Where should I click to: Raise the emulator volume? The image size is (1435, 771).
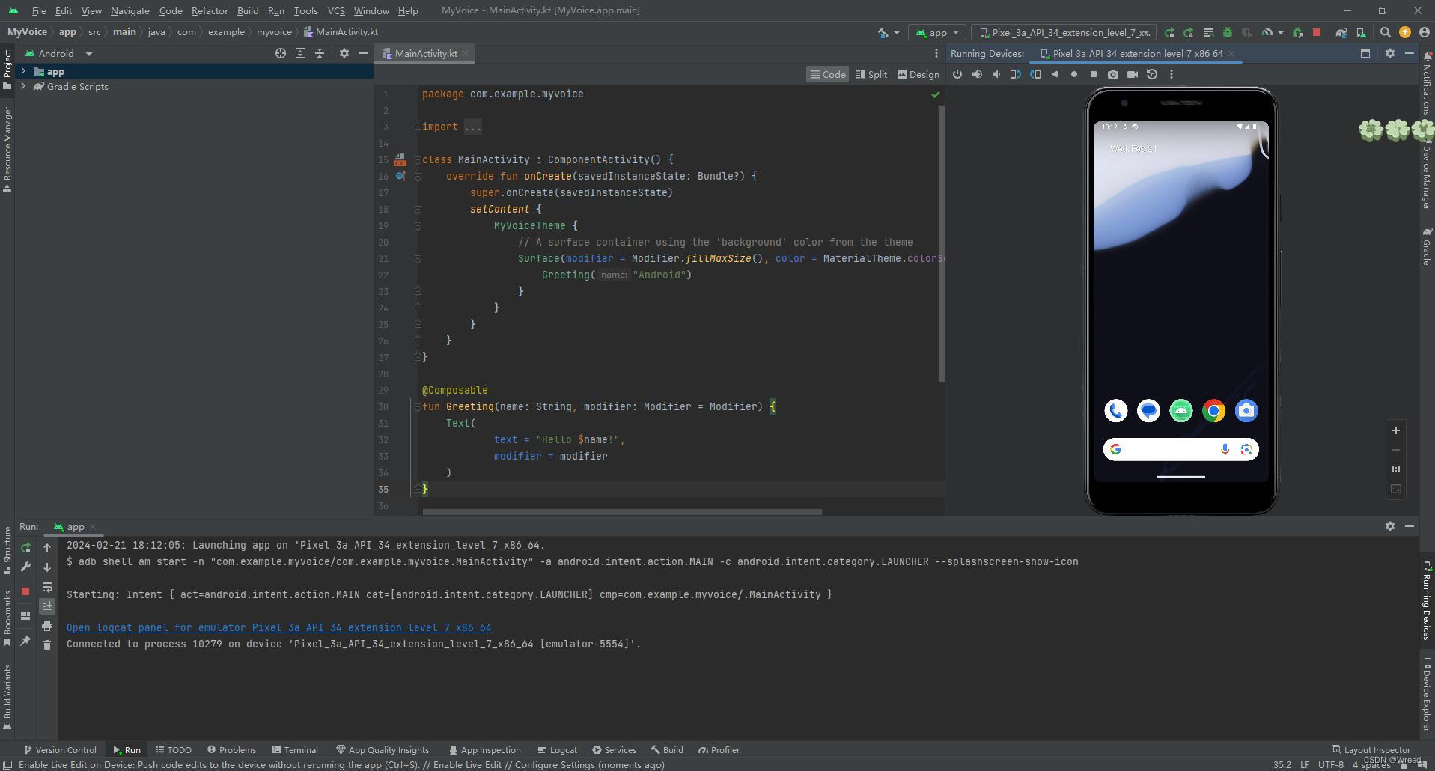977,74
